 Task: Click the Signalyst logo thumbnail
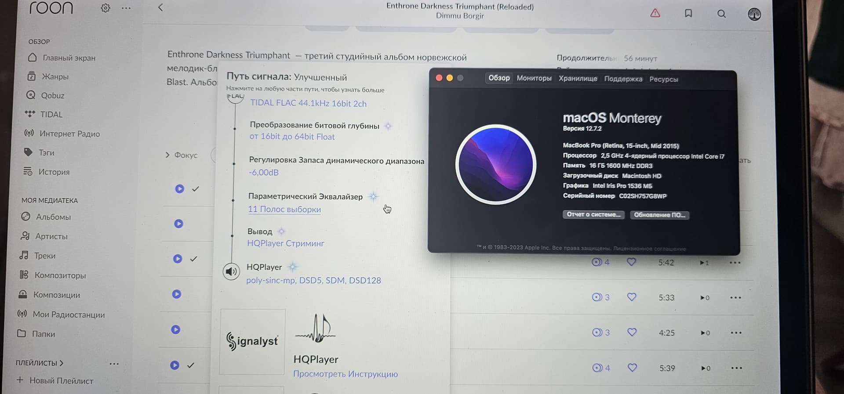(252, 342)
